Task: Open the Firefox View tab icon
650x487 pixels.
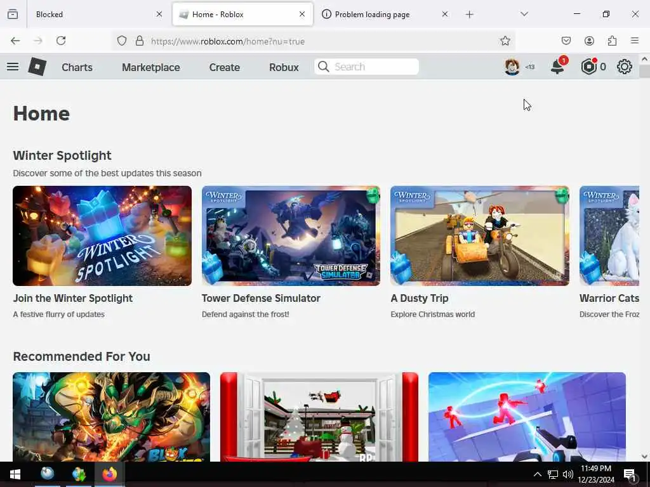Action: pos(13,14)
